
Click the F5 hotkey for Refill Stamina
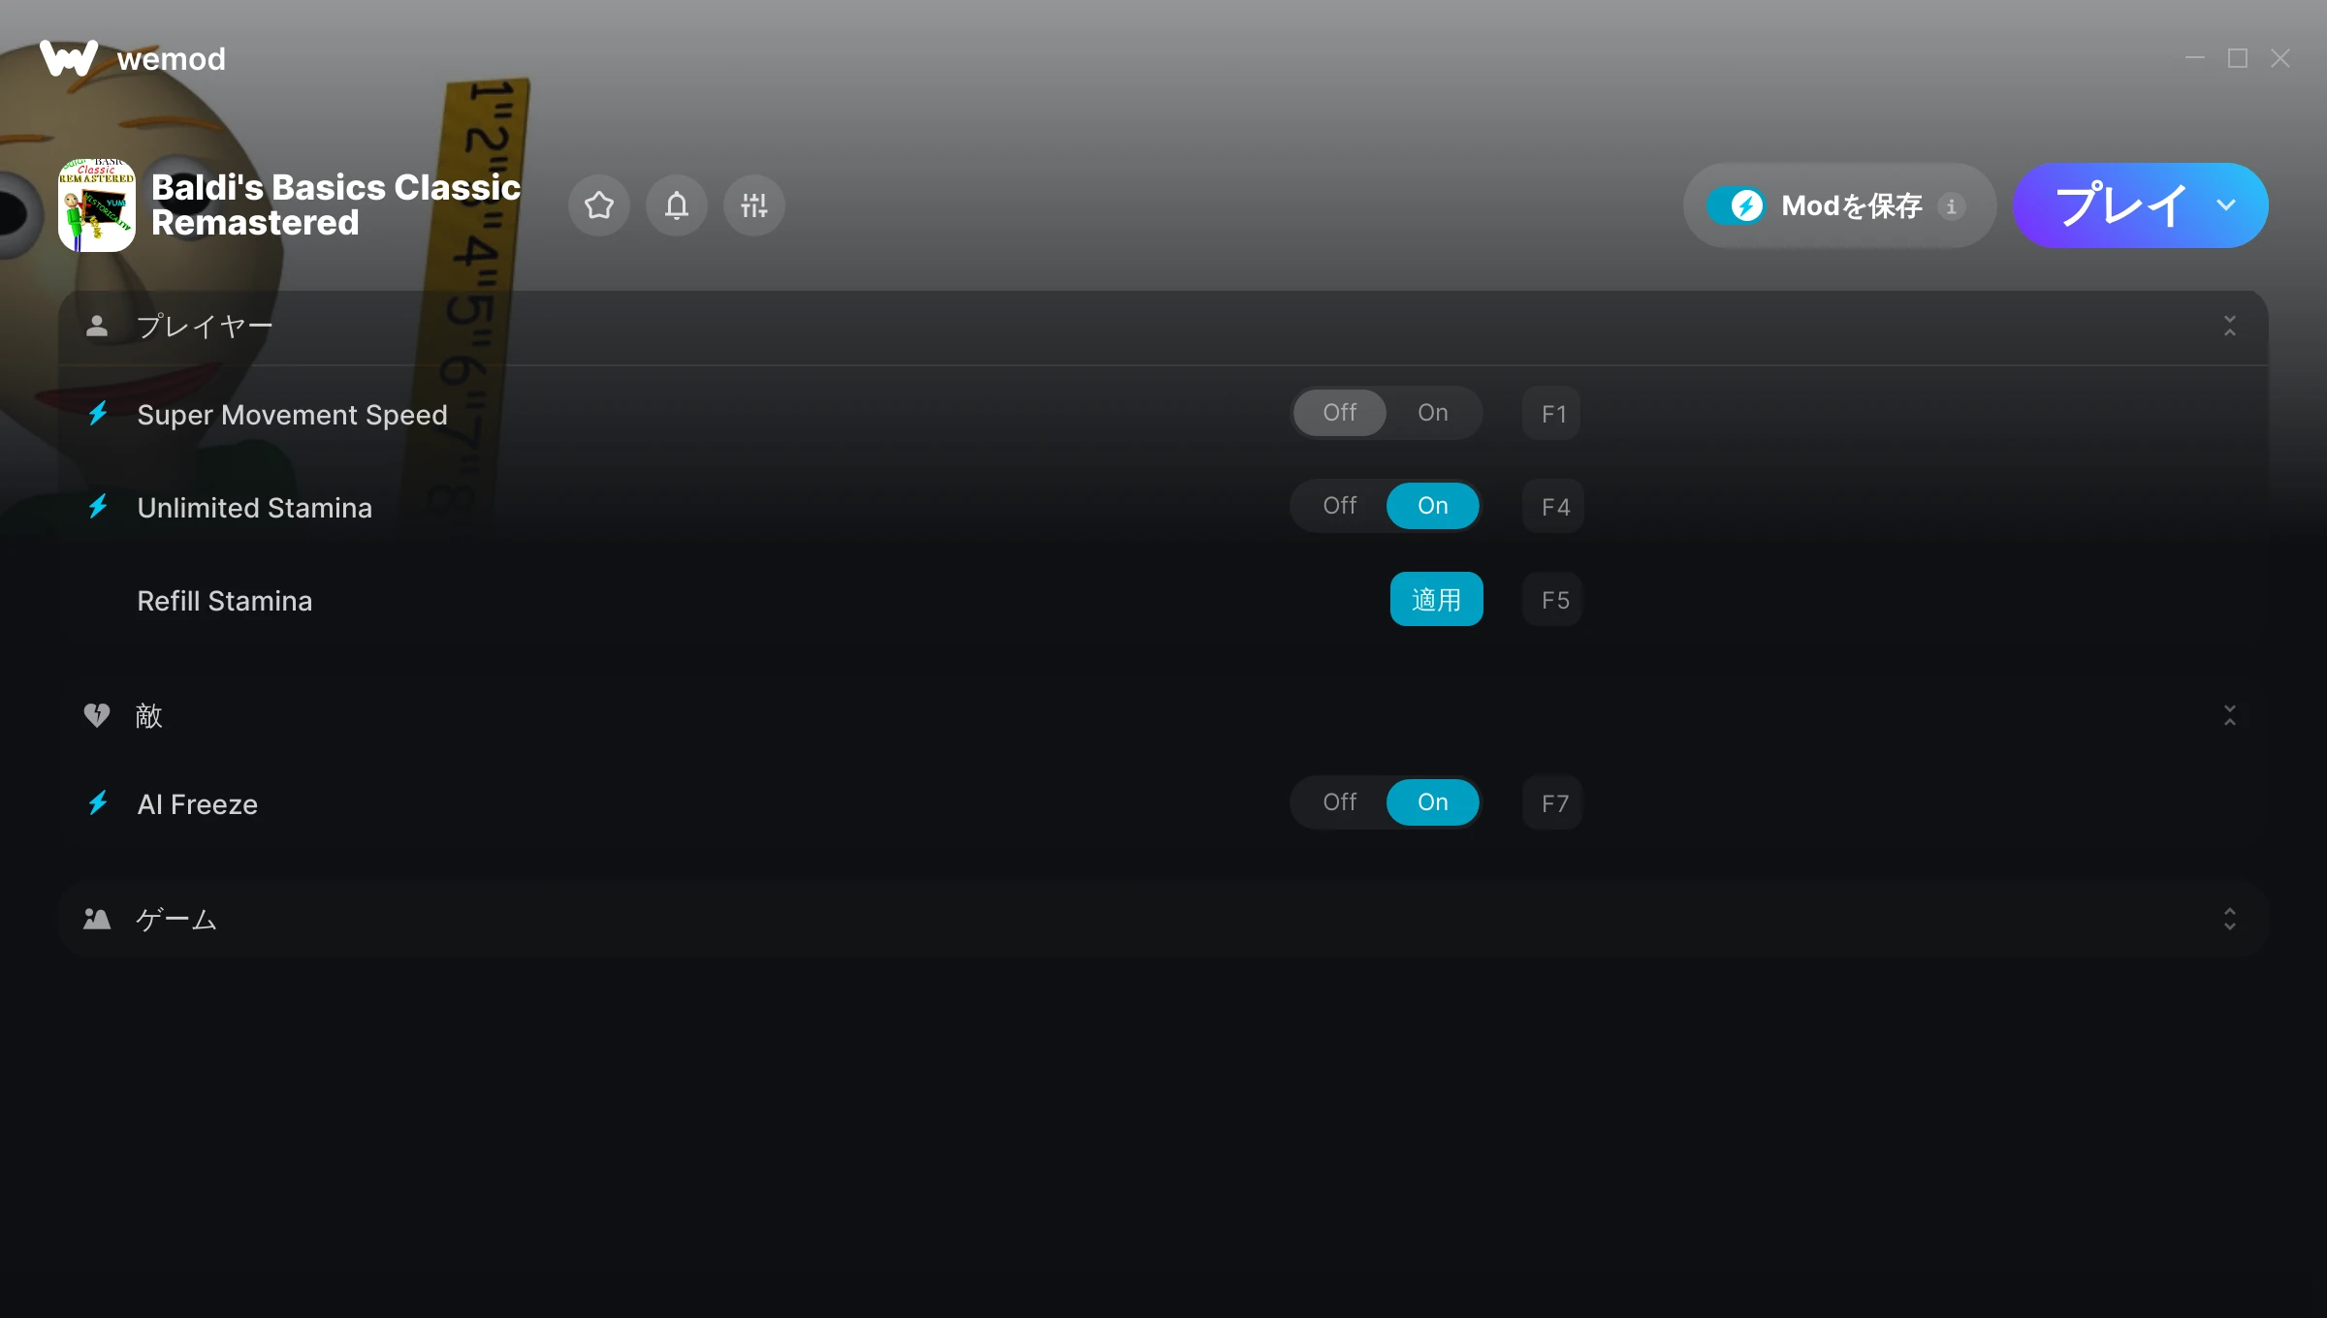point(1553,600)
